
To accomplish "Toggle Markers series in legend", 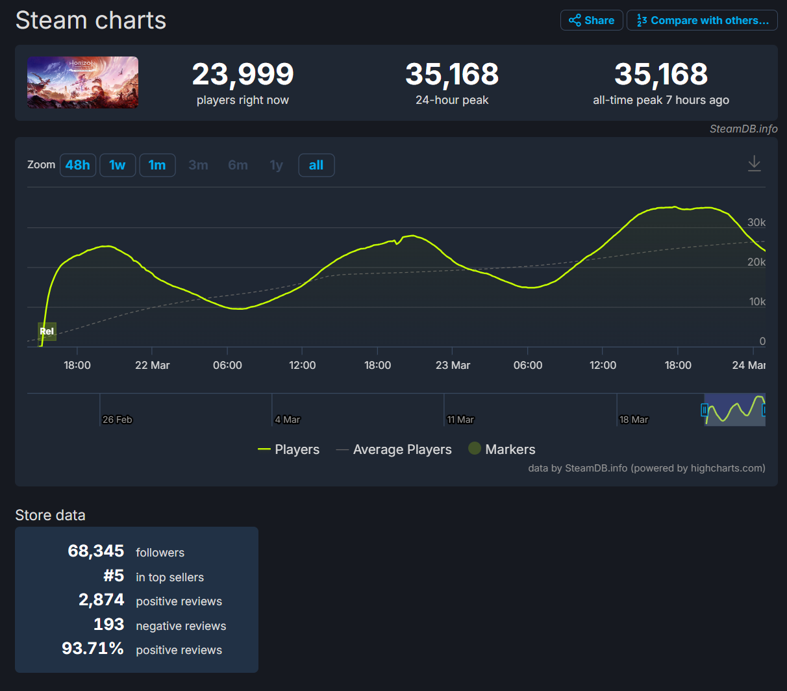I will pyautogui.click(x=502, y=449).
